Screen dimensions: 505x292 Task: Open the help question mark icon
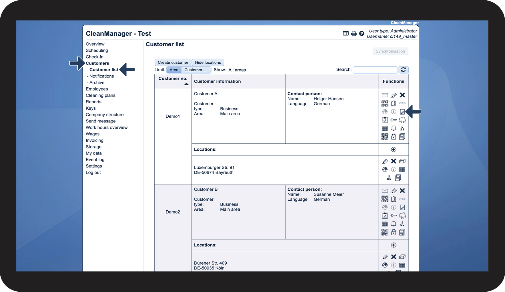[x=362, y=33]
